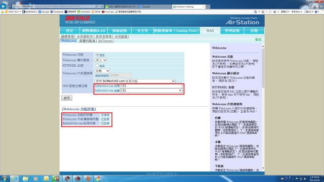This screenshot has width=324, height=182.
Task: Click the volume speaker tray icon
Action: 305,178
